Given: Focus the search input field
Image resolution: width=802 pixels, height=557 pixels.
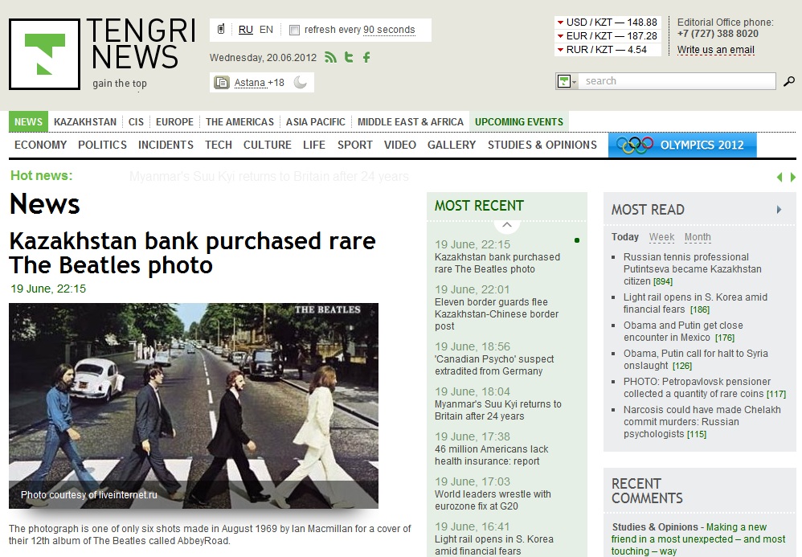Looking at the screenshot, I should pos(677,81).
